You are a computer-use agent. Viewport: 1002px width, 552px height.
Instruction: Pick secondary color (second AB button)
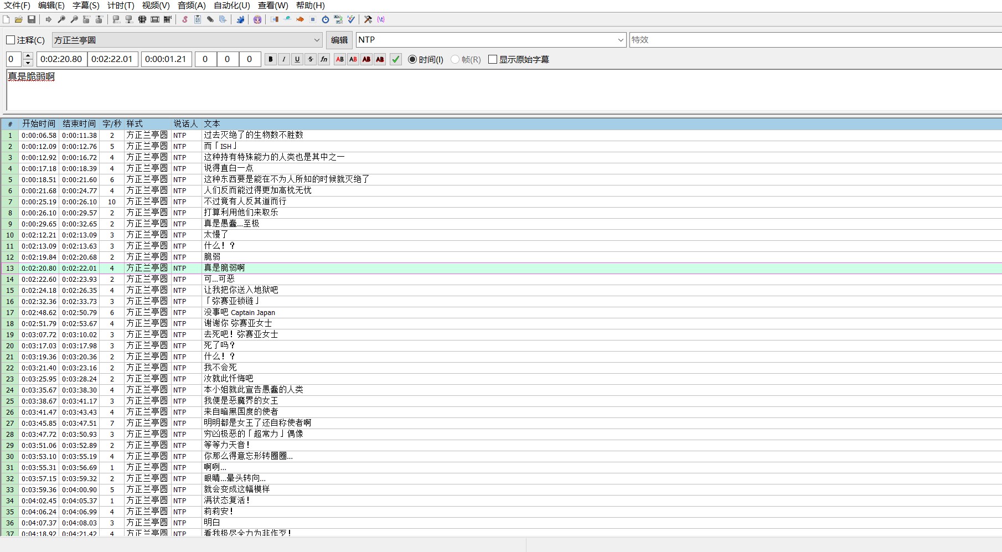353,59
